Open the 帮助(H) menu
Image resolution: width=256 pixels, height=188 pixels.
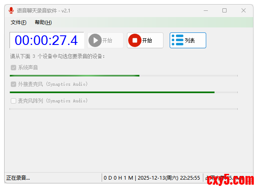[x=43, y=22]
